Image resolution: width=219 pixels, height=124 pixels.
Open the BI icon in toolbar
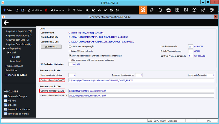186,10
